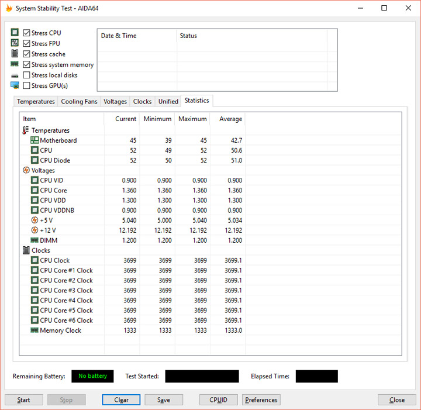Enable the Stress local disks checkbox

(x=26, y=75)
